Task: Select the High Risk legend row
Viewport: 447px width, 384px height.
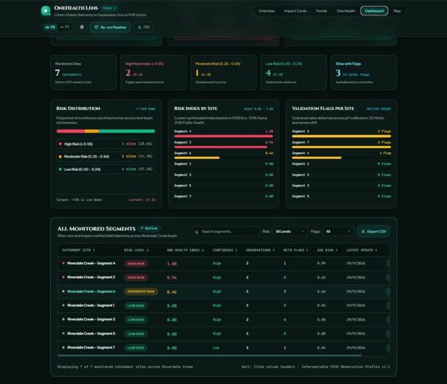Action: click(106, 144)
